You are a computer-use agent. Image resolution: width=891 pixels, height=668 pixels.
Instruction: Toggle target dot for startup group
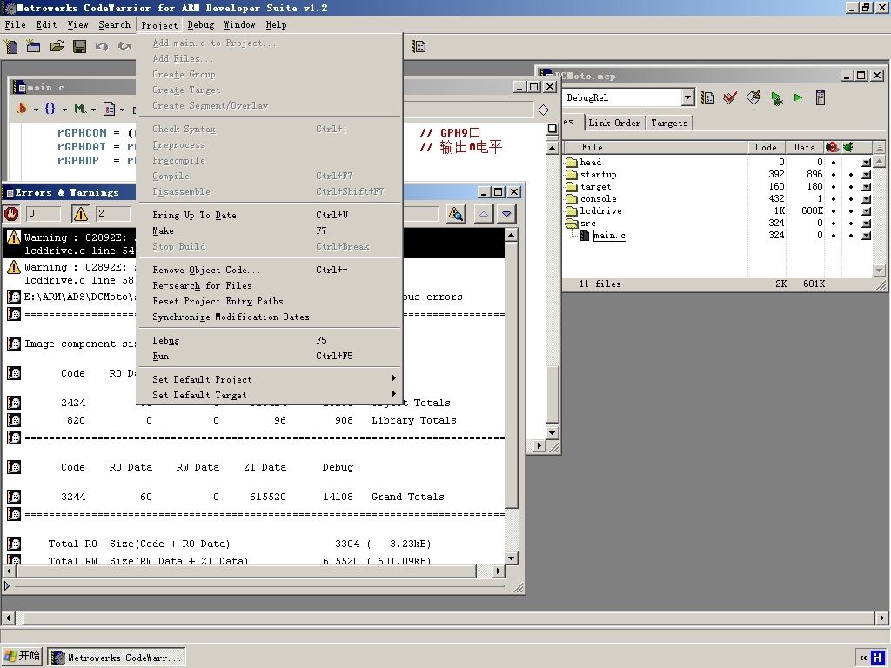coord(834,174)
